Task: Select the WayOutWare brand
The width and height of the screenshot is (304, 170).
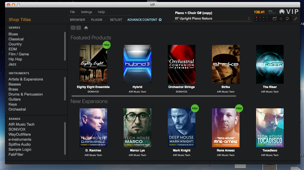Action: [x=20, y=134]
